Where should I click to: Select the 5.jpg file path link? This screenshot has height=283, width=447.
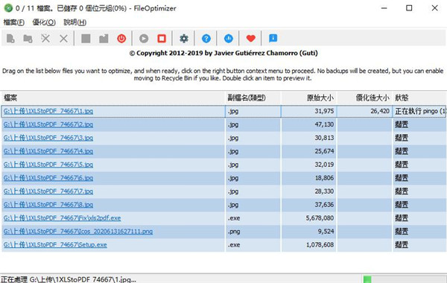(48, 165)
